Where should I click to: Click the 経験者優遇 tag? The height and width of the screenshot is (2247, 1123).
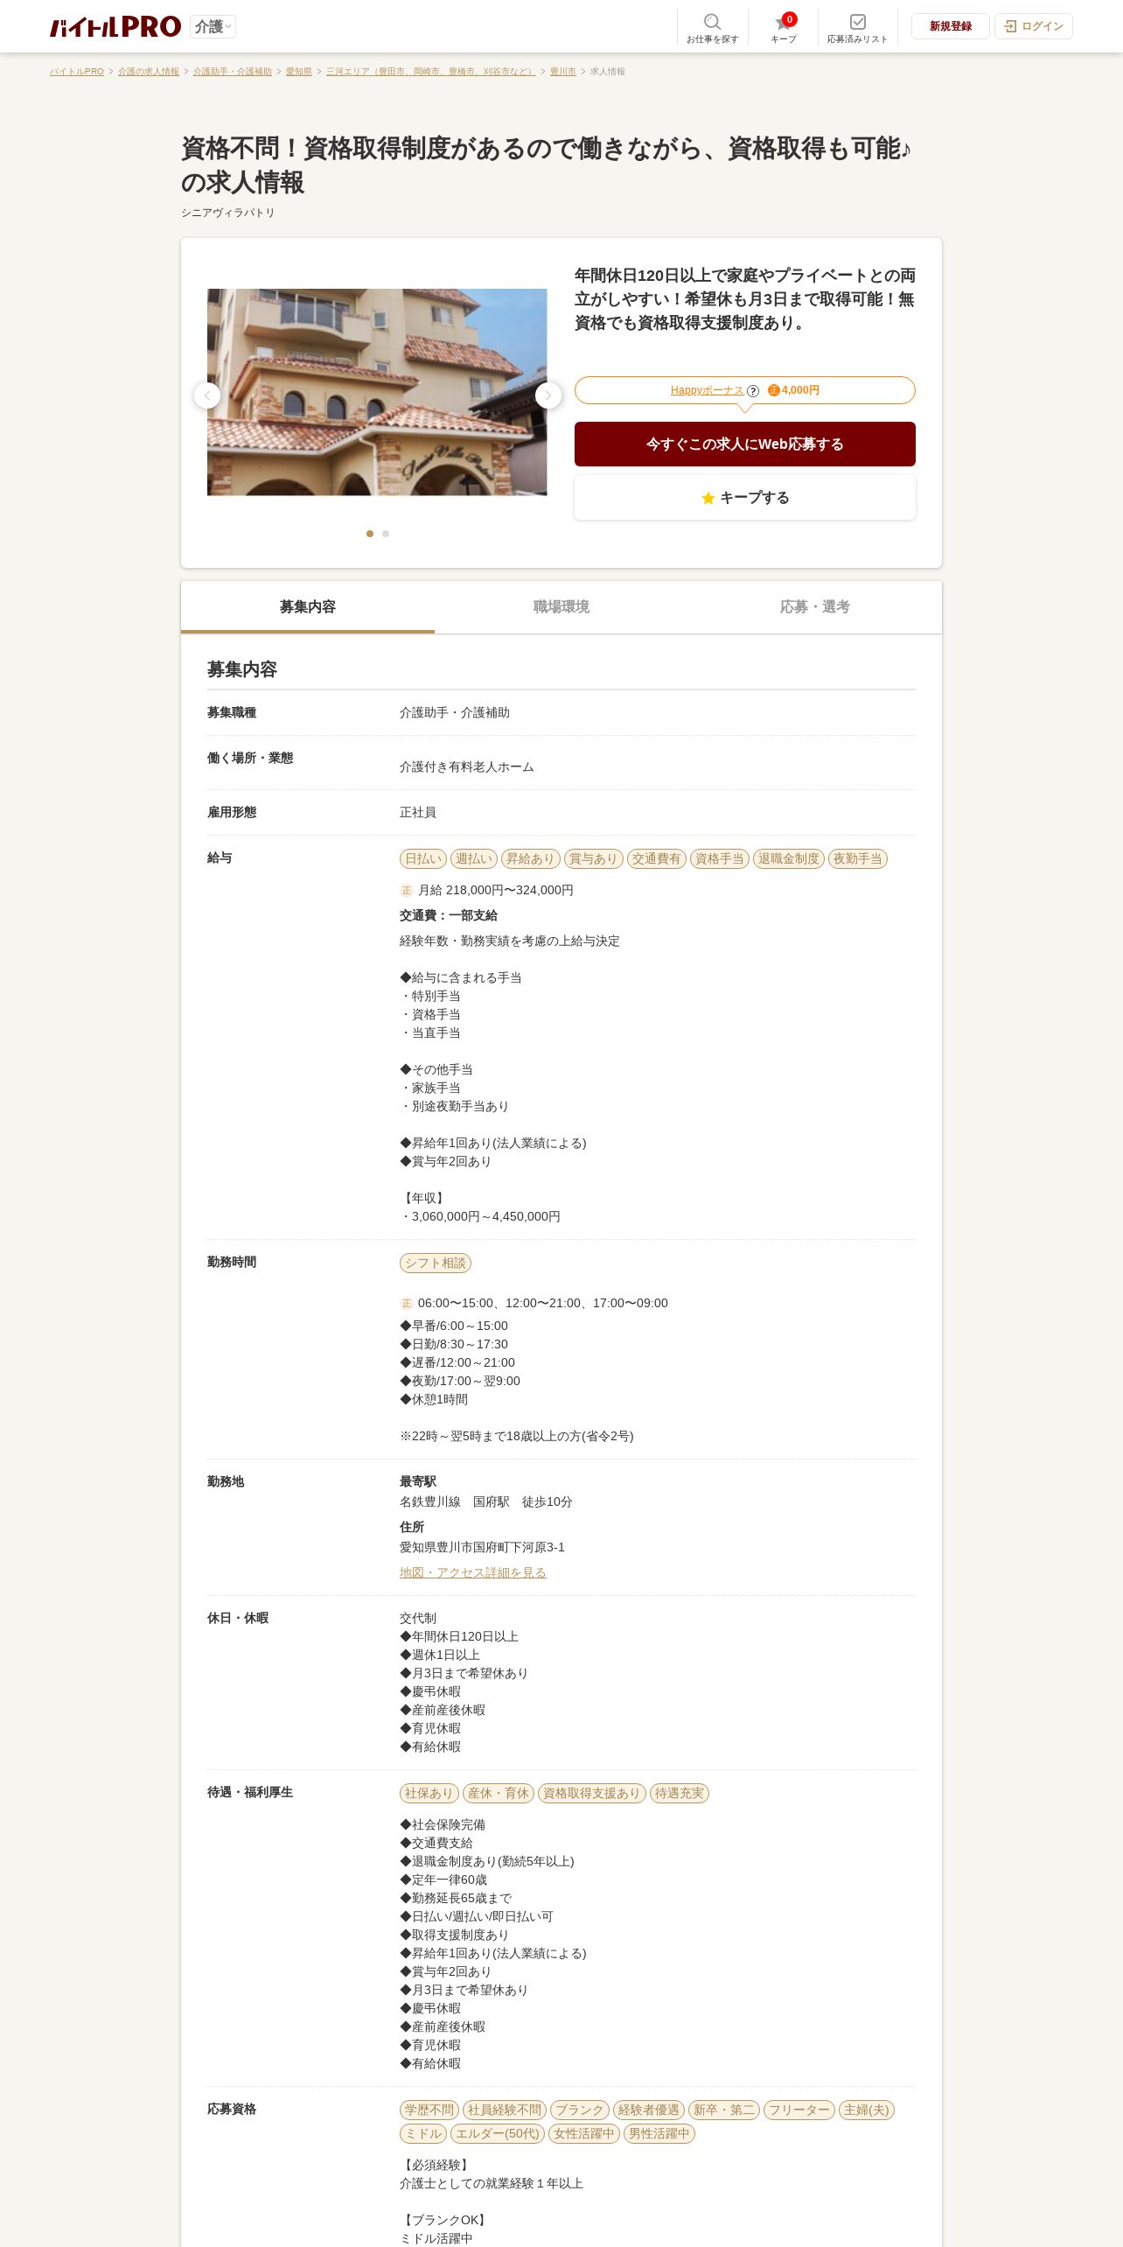tap(649, 2110)
